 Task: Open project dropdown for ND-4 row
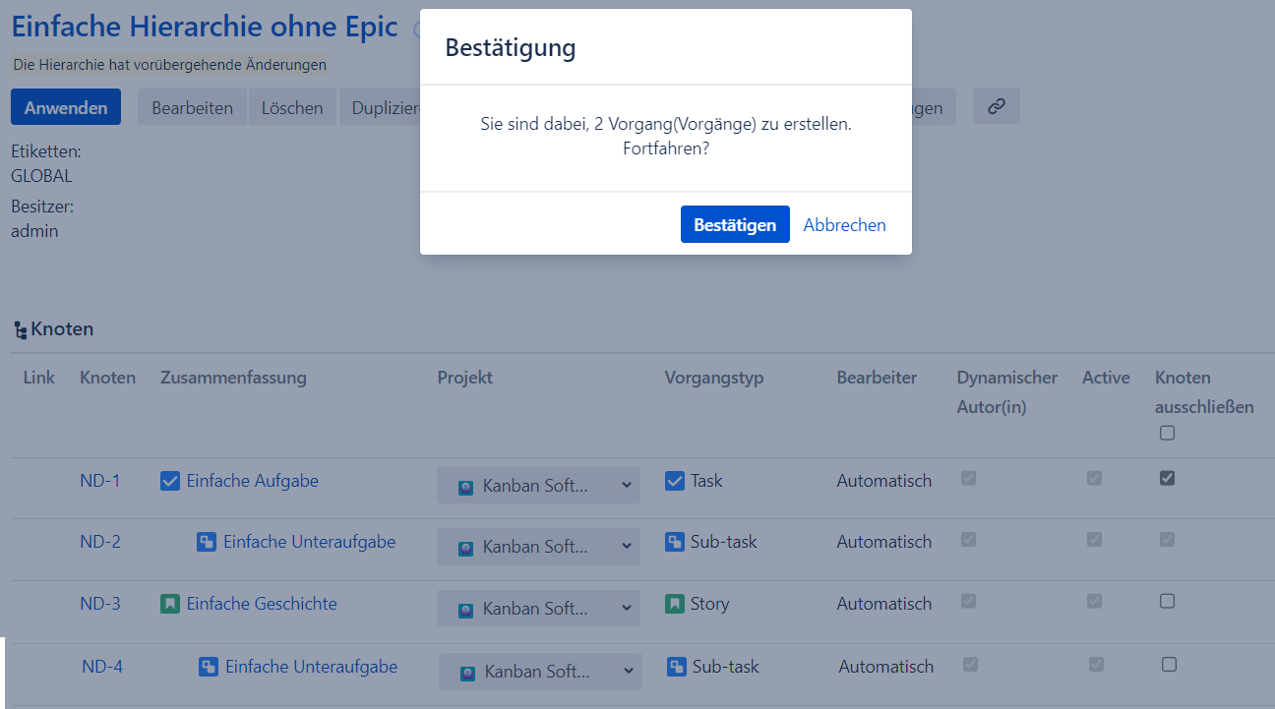pyautogui.click(x=540, y=672)
